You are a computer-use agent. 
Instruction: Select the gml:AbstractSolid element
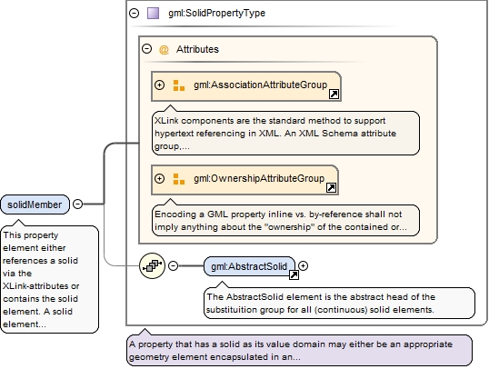click(249, 266)
